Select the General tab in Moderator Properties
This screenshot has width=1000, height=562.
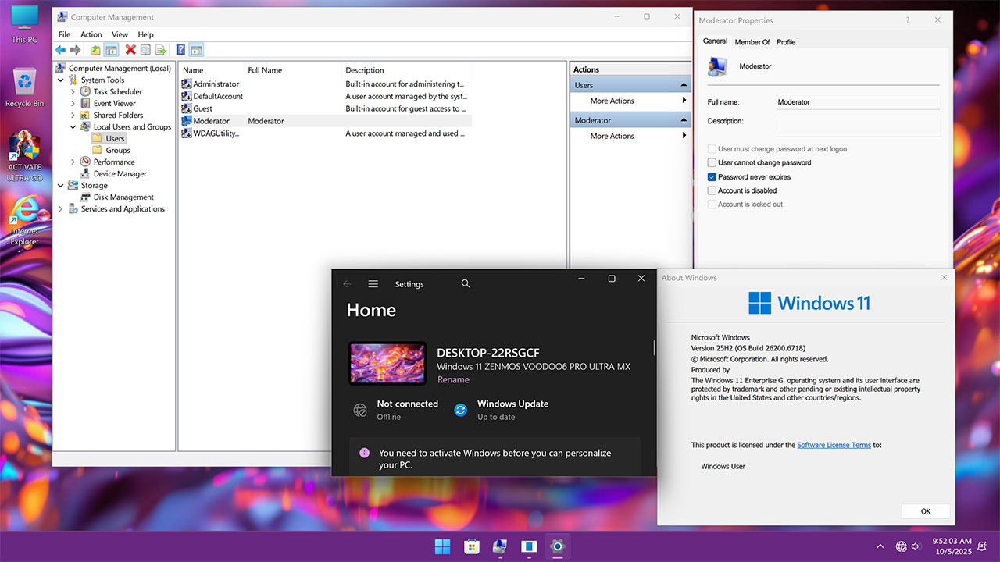pyautogui.click(x=715, y=41)
